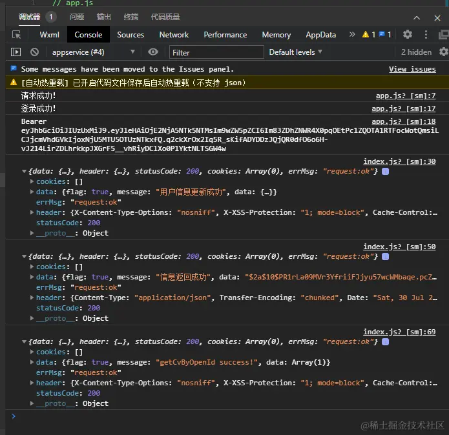The height and width of the screenshot is (435, 449).
Task: Click info icon beside index.js:69 object
Action: [386, 342]
